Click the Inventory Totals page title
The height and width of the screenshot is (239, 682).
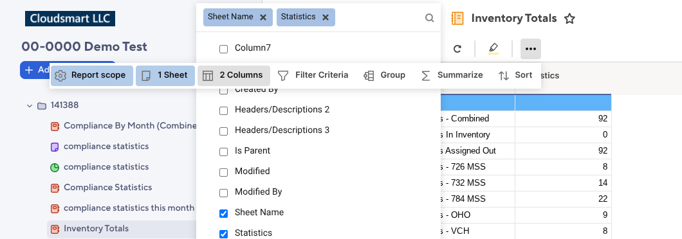point(514,18)
